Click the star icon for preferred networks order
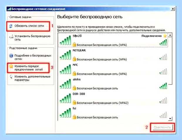This screenshot has width=182, height=140. click(x=11, y=66)
